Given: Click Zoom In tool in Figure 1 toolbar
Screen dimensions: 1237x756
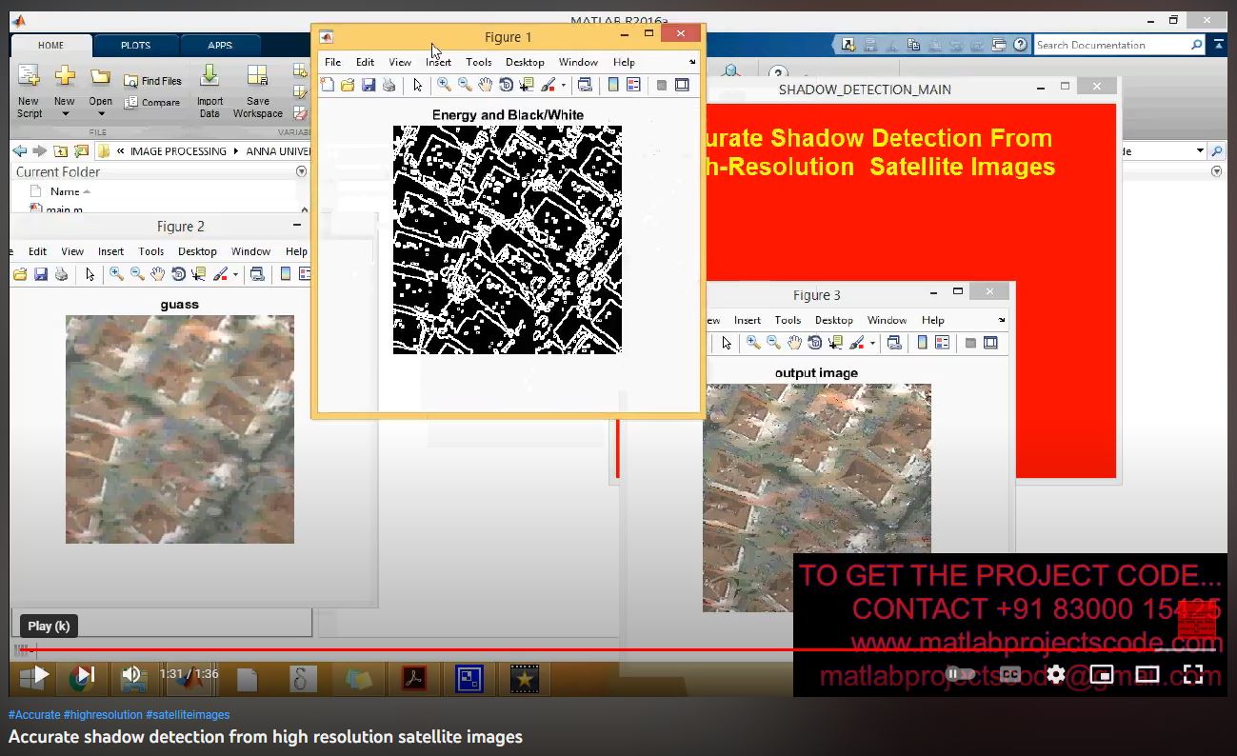Looking at the screenshot, I should coord(444,86).
